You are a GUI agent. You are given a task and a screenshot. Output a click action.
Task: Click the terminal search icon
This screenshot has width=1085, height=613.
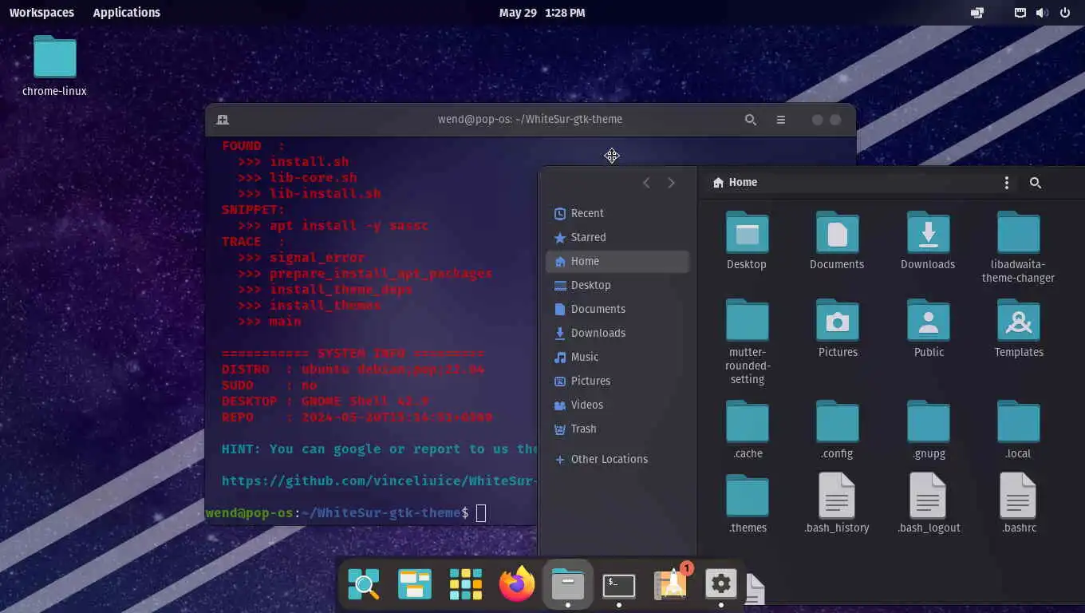click(x=750, y=120)
